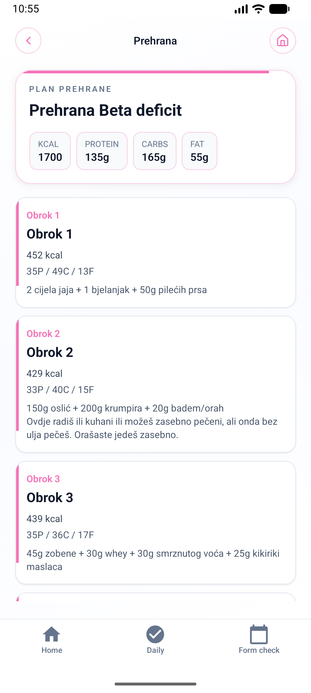Tap the cellular signal icon
Image resolution: width=311 pixels, height=693 pixels.
pyautogui.click(x=241, y=9)
